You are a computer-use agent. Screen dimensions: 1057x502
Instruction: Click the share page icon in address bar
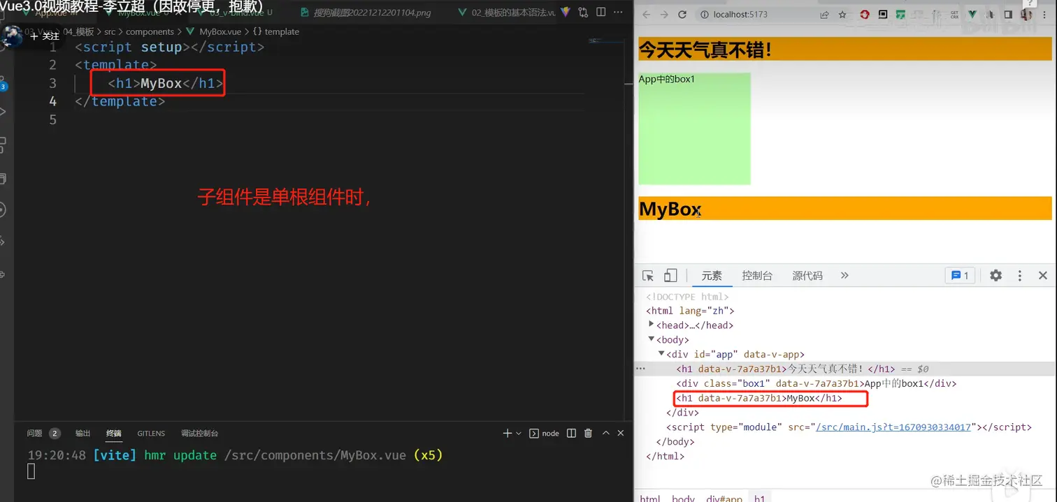(825, 15)
